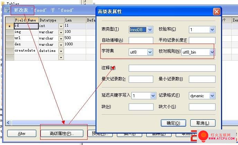The width and height of the screenshot is (238, 145).
Task: Click the 平均记录长度 input field
Action: pos(202,40)
